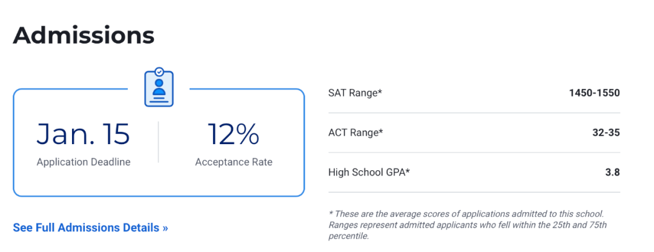This screenshot has height=252, width=654.
Task: Open See Full Admissions Details link
Action: click(90, 228)
